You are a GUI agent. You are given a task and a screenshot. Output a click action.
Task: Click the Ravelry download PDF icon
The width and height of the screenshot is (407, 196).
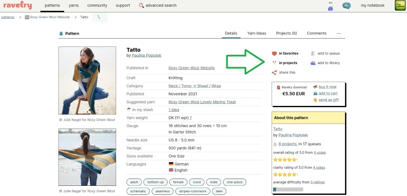point(278,88)
